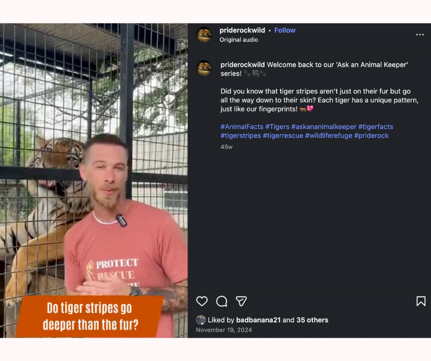Click the priderockwild avatar in the header
Image resolution: width=431 pixels, height=361 pixels.
click(204, 35)
